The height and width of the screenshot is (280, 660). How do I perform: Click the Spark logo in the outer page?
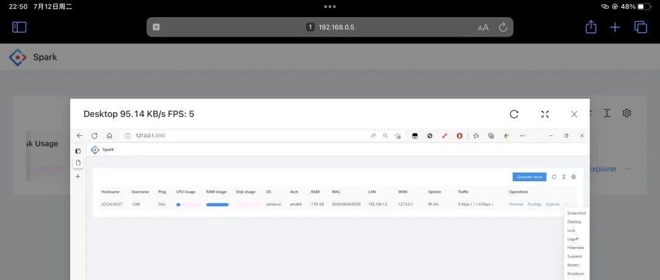(18, 57)
